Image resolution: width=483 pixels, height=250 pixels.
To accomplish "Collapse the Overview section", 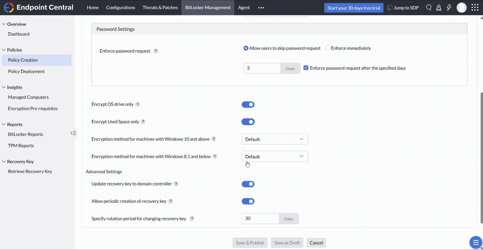I will (4, 24).
